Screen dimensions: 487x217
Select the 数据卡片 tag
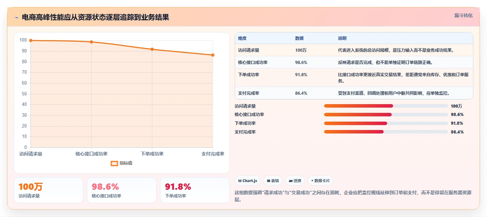click(321, 181)
